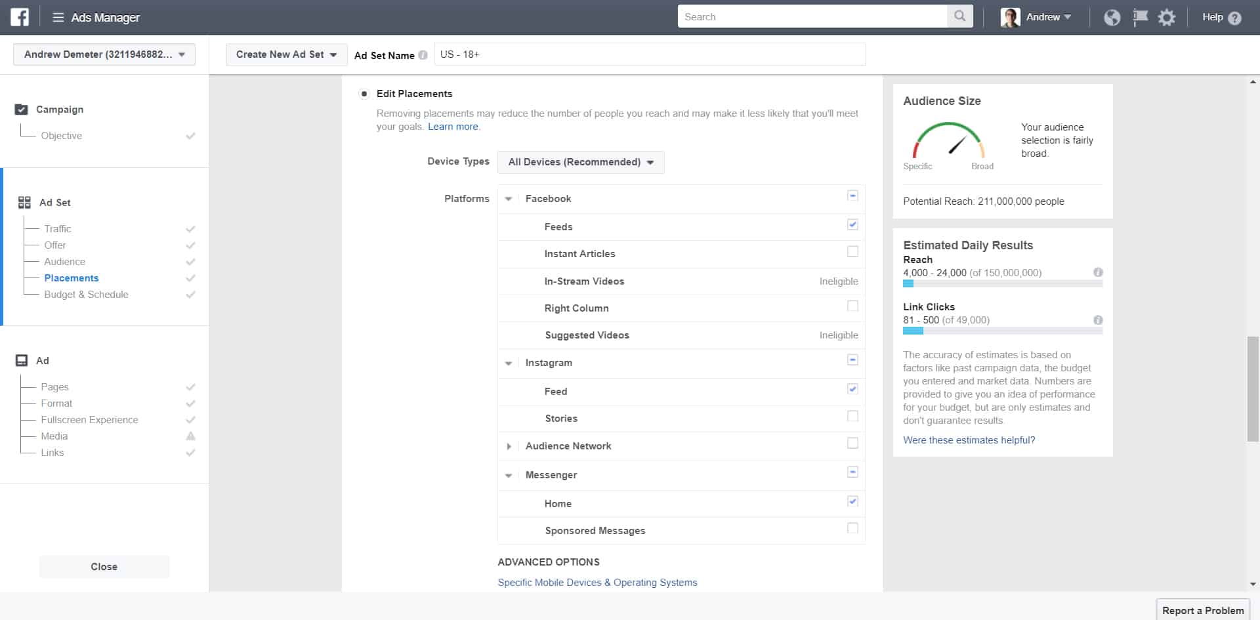This screenshot has width=1260, height=620.
Task: Click the Reach estimate progress bar
Action: click(x=1003, y=283)
